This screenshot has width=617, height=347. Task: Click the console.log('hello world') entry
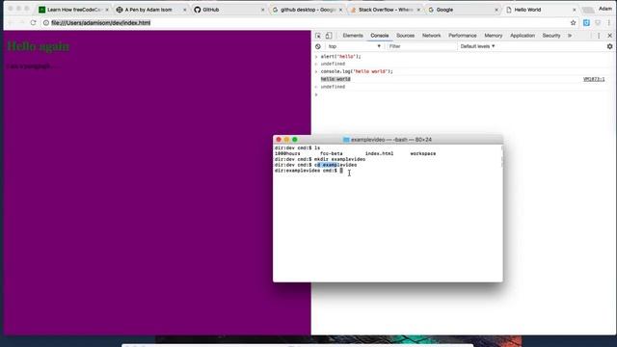pyautogui.click(x=357, y=71)
